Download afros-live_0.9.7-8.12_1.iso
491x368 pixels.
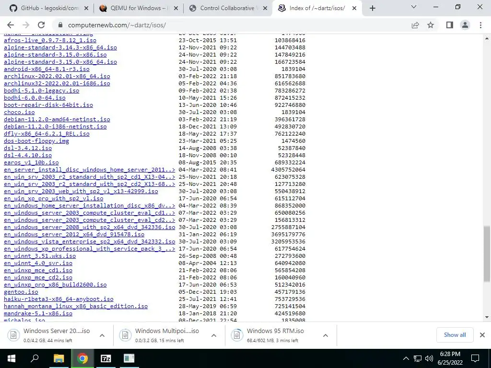tap(50, 40)
